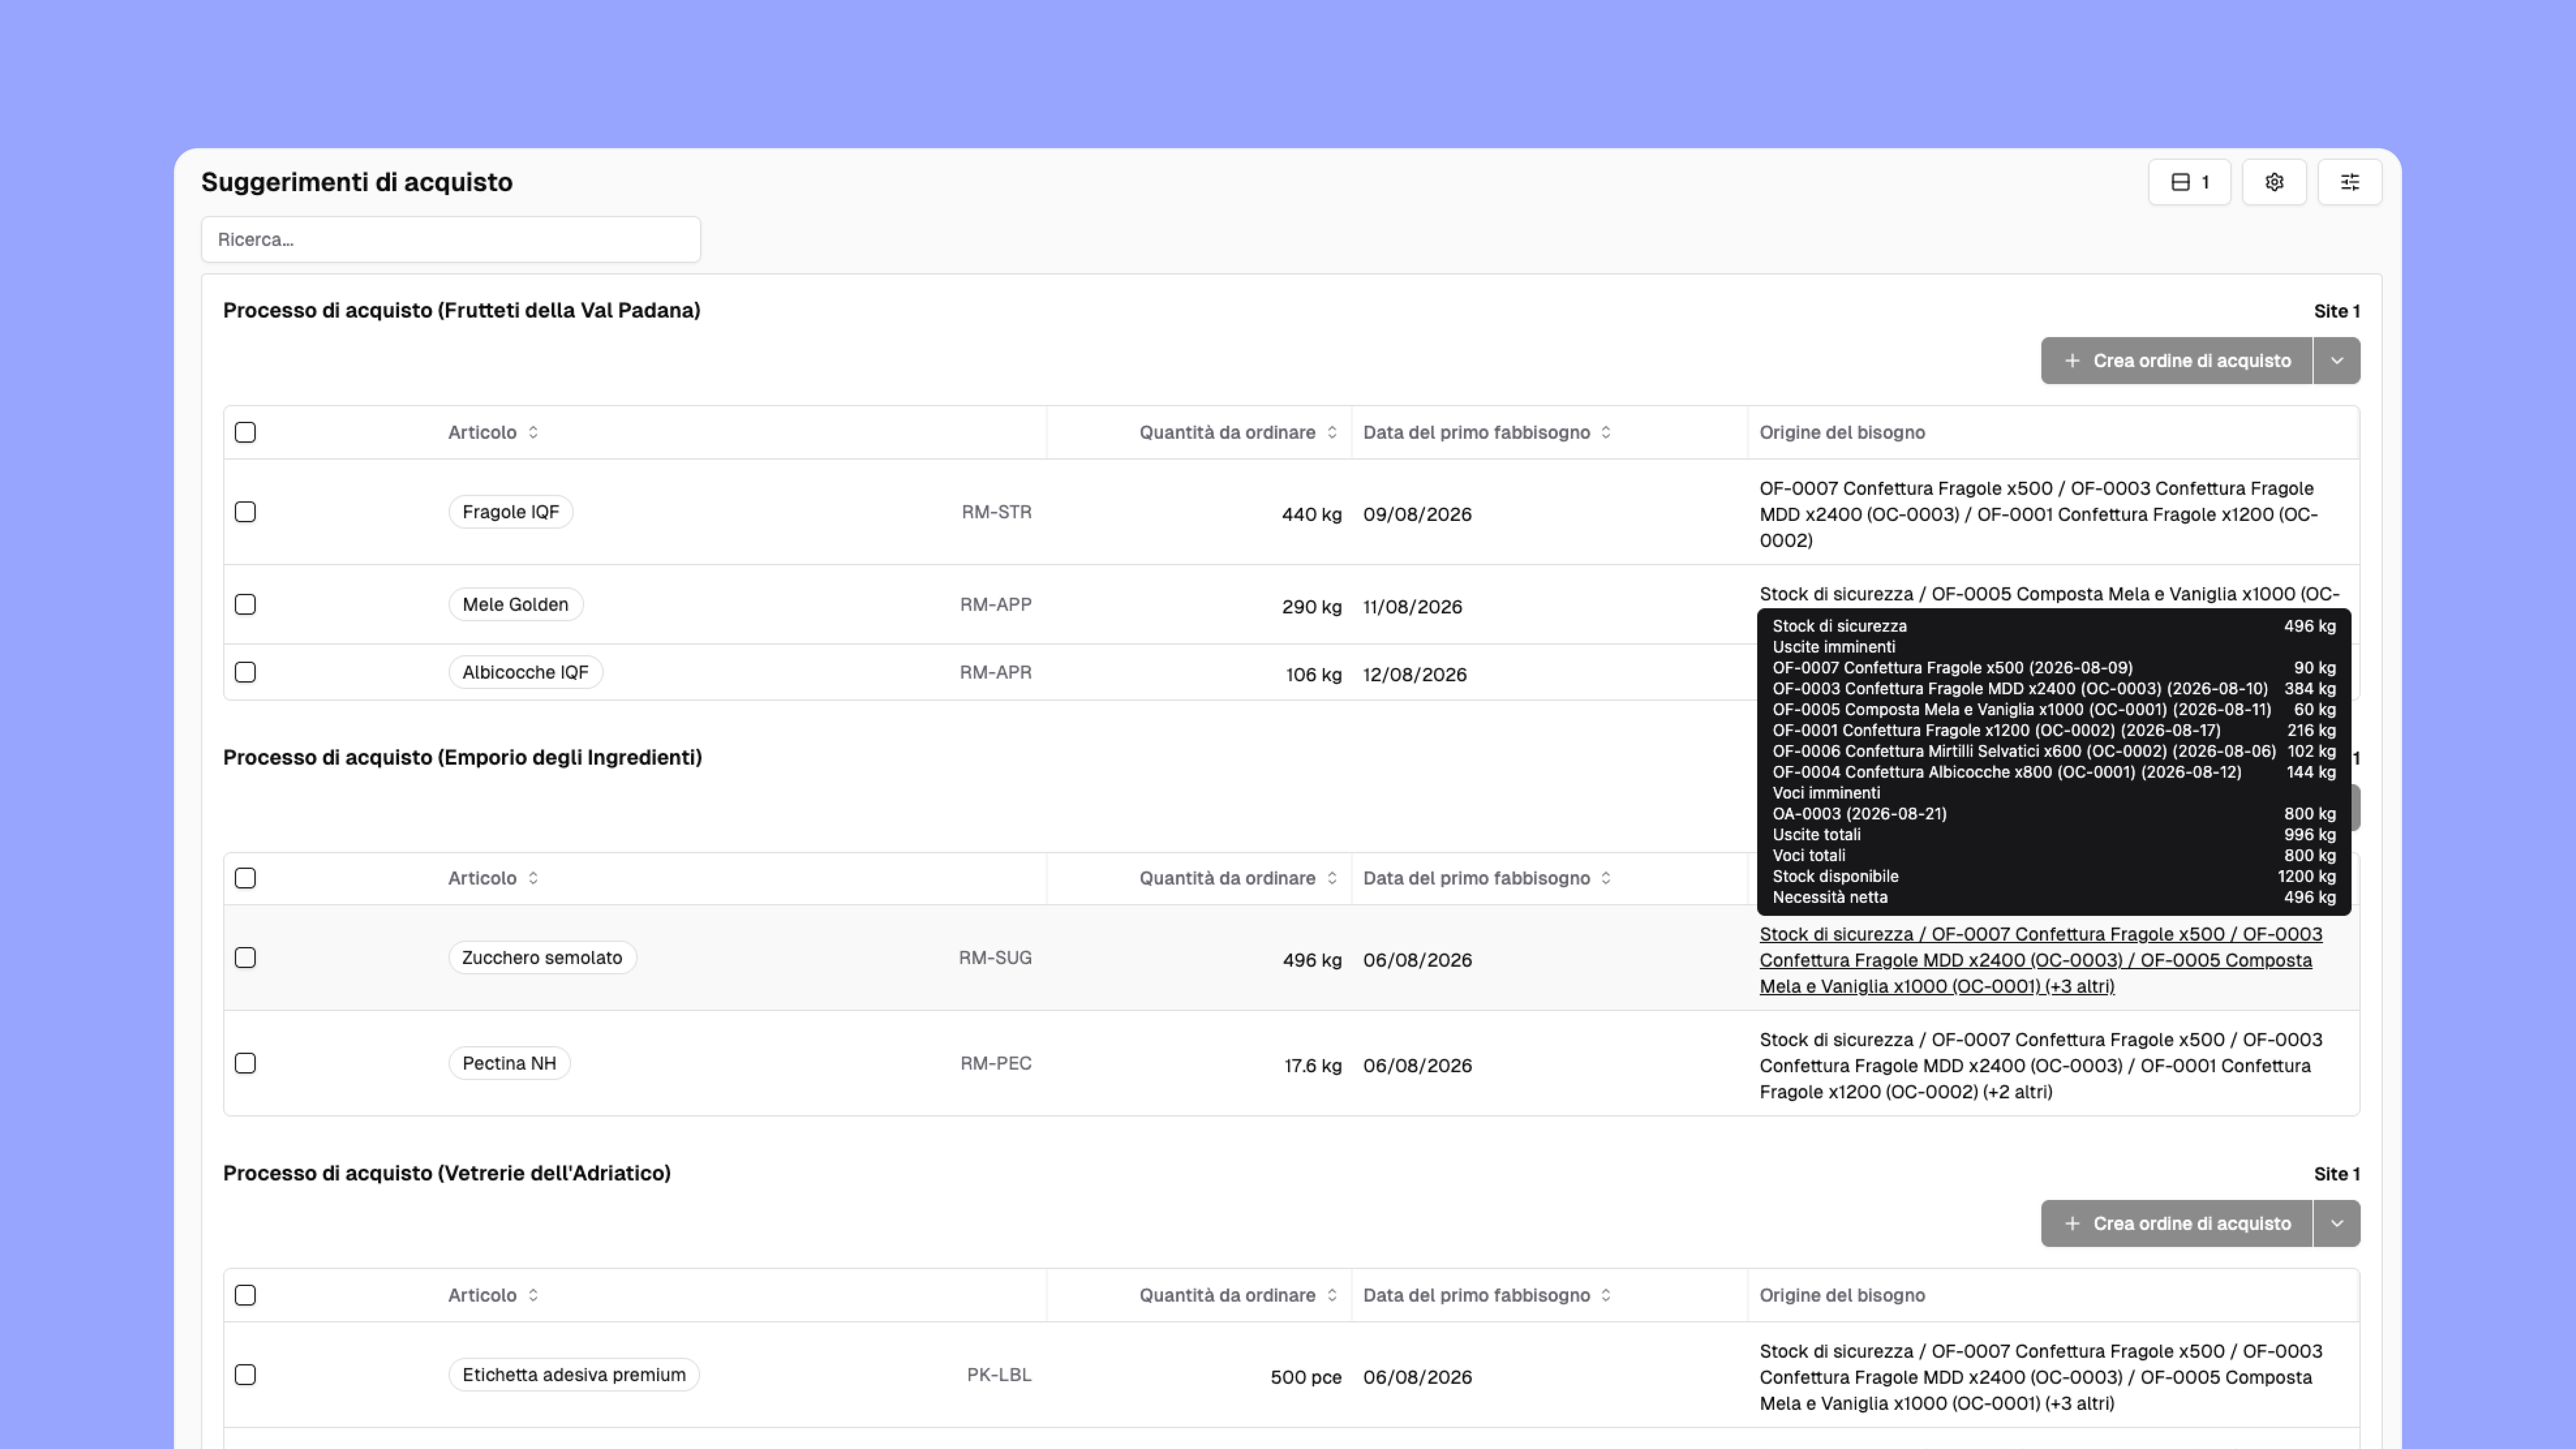Open the Zucchero semolato article tag

point(542,958)
